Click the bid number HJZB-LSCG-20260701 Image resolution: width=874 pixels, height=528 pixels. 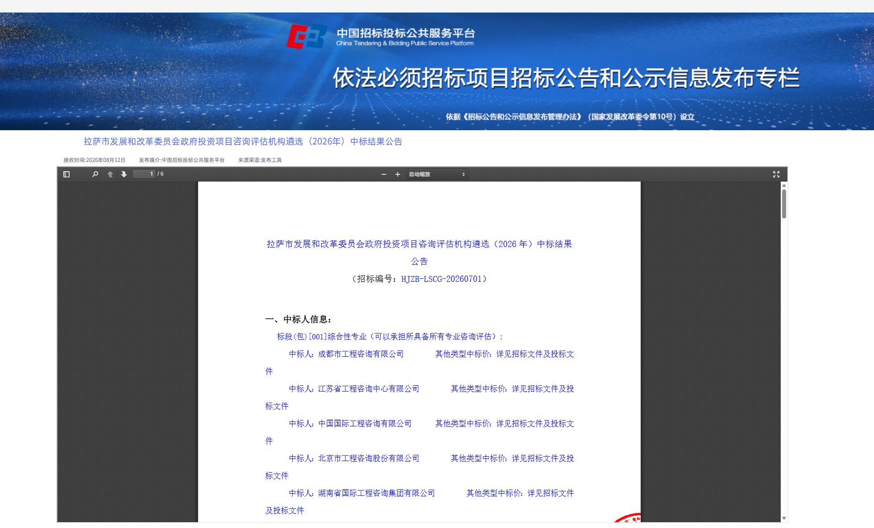coord(441,279)
